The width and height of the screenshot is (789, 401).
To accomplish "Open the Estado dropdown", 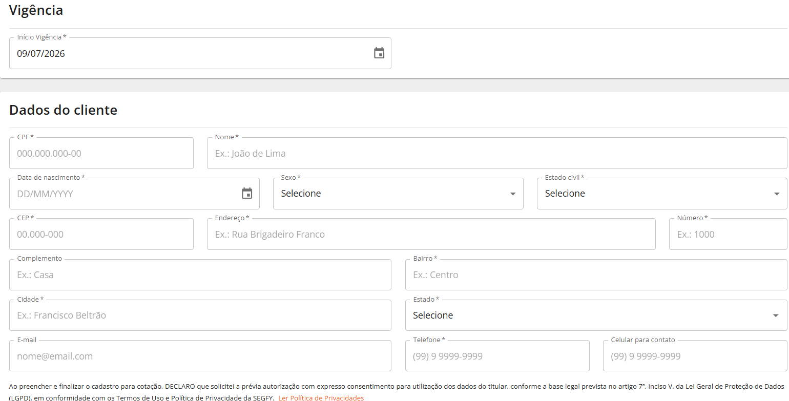I will coord(596,315).
